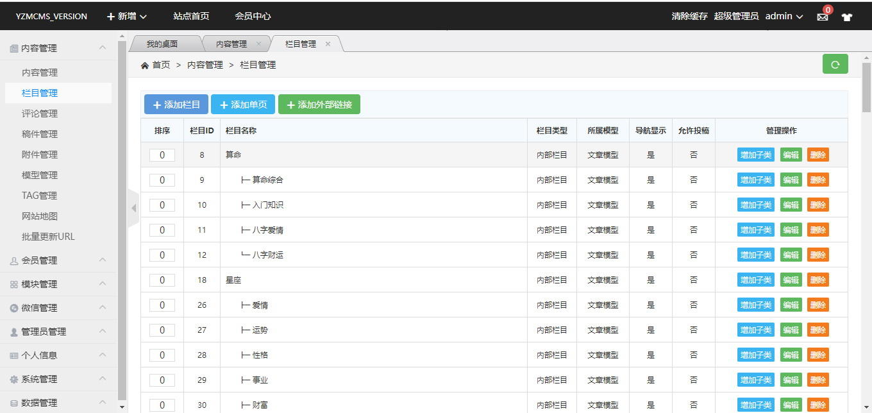Screen dimensions: 872x413
Task: Click the 模块管理 grid icon
Action: tap(14, 284)
